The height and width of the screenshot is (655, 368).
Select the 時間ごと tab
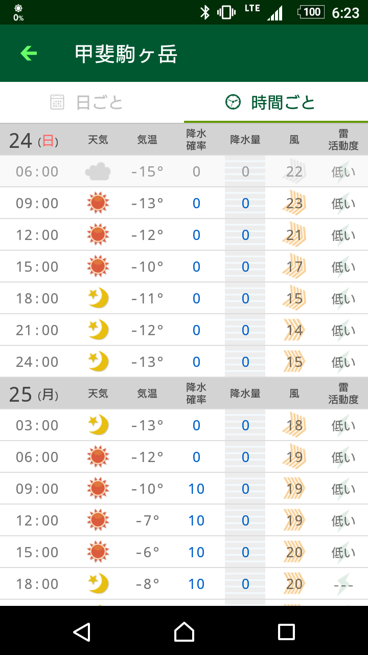(x=271, y=102)
